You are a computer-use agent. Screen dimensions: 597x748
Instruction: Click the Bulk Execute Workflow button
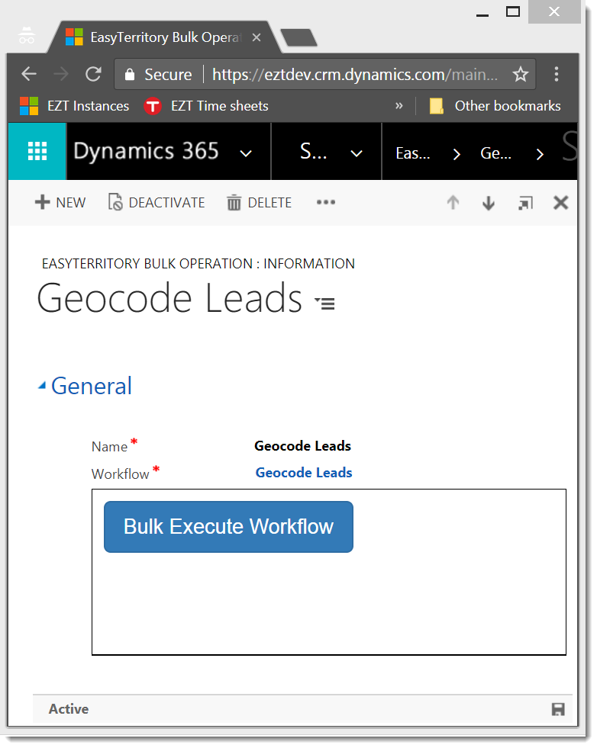click(x=228, y=527)
